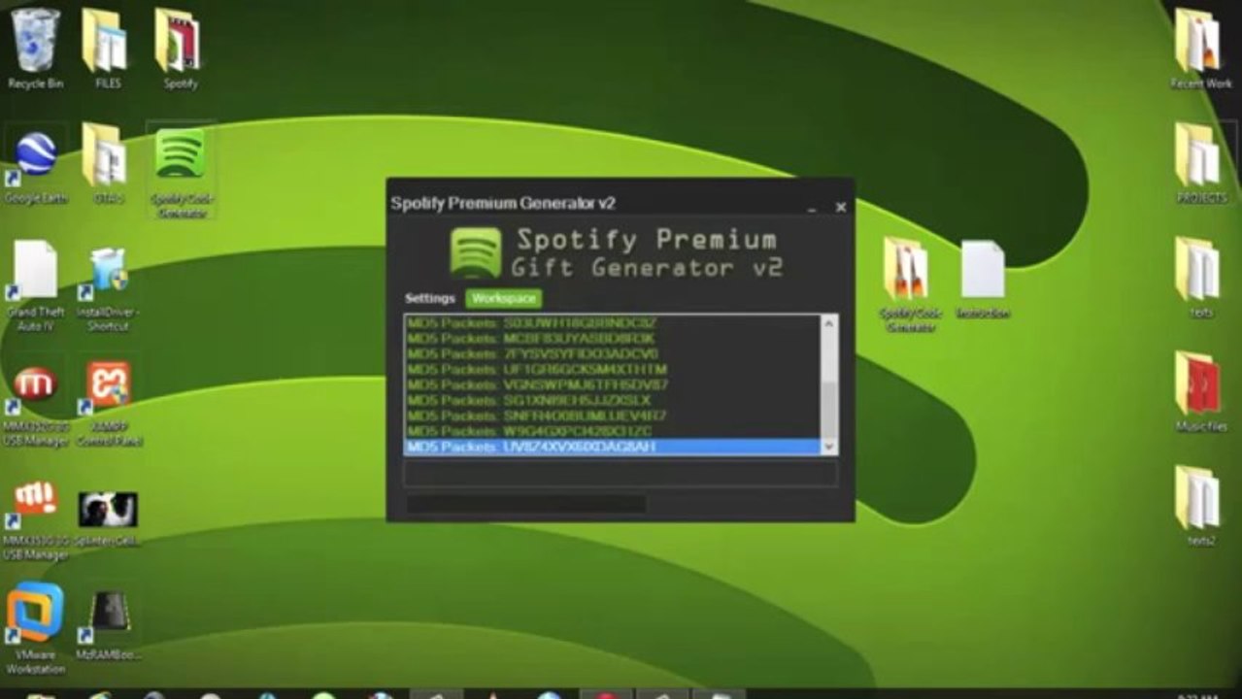Open InstallDriver - Shortcut icon
The image size is (1242, 699).
(108, 289)
